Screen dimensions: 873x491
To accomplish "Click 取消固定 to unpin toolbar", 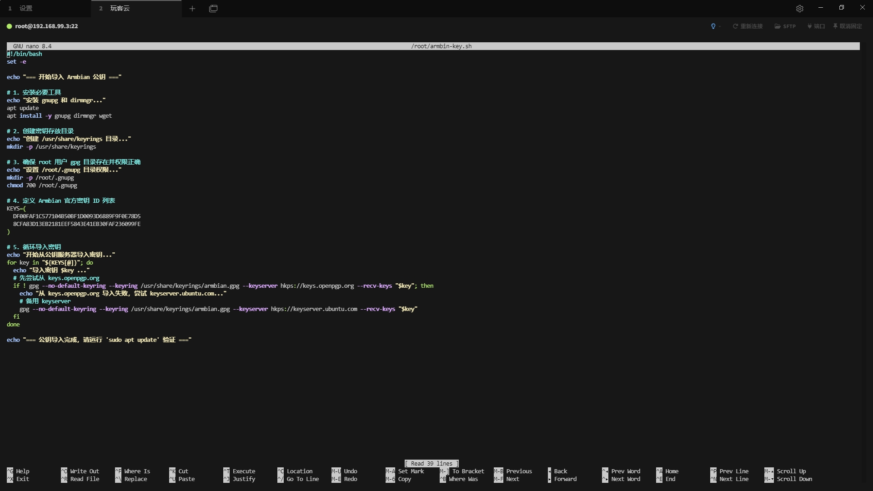I will 848,26.
